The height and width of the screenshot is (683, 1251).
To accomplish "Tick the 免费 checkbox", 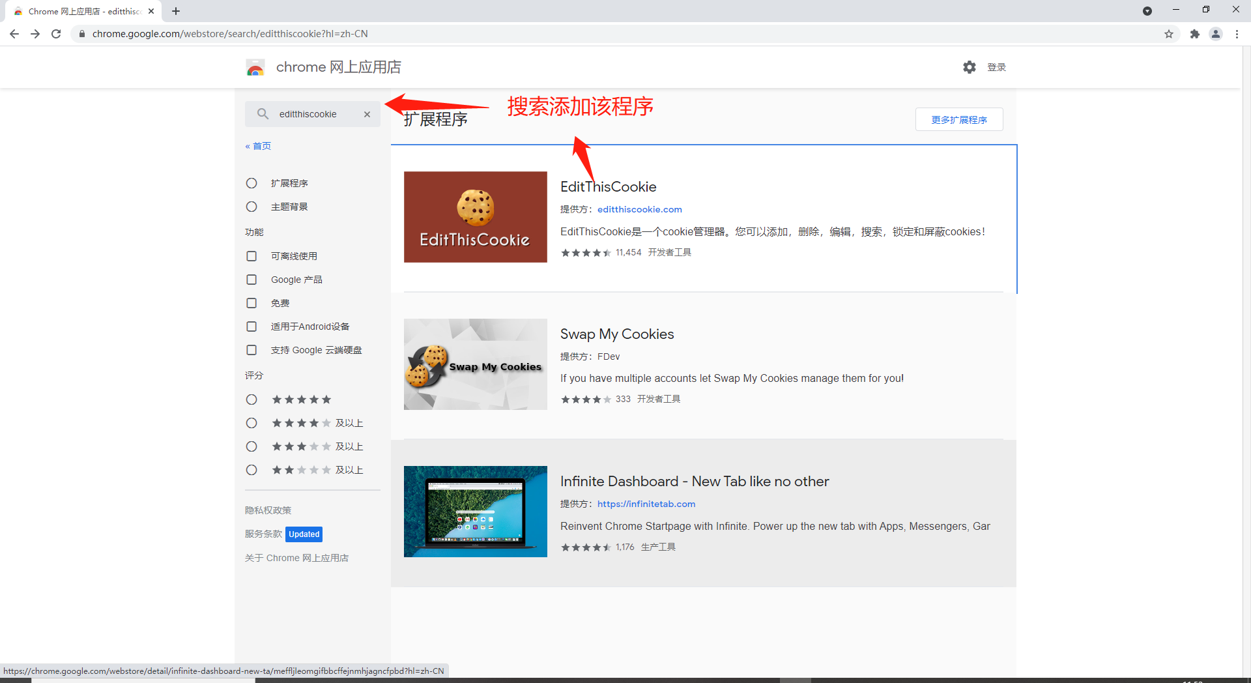I will [252, 303].
